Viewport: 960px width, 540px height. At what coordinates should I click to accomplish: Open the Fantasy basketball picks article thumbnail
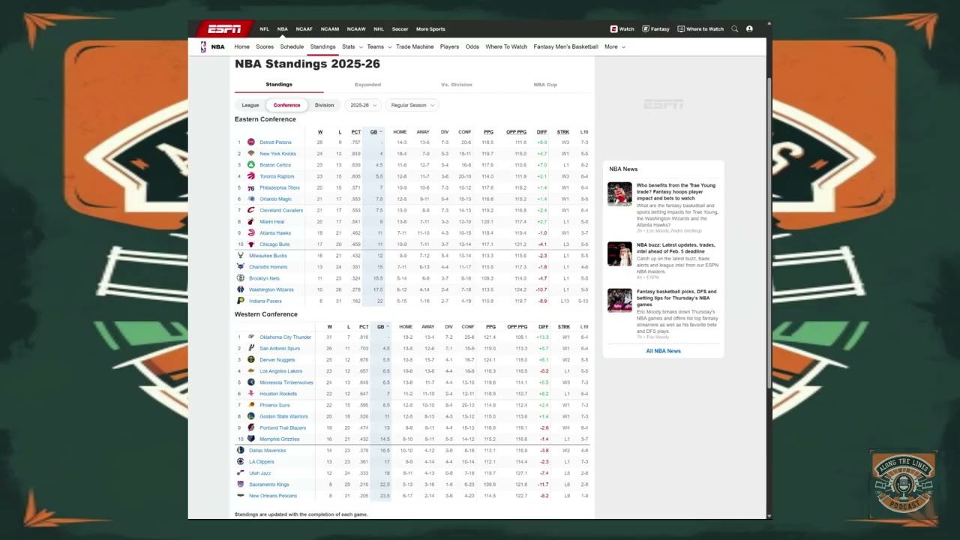(619, 301)
